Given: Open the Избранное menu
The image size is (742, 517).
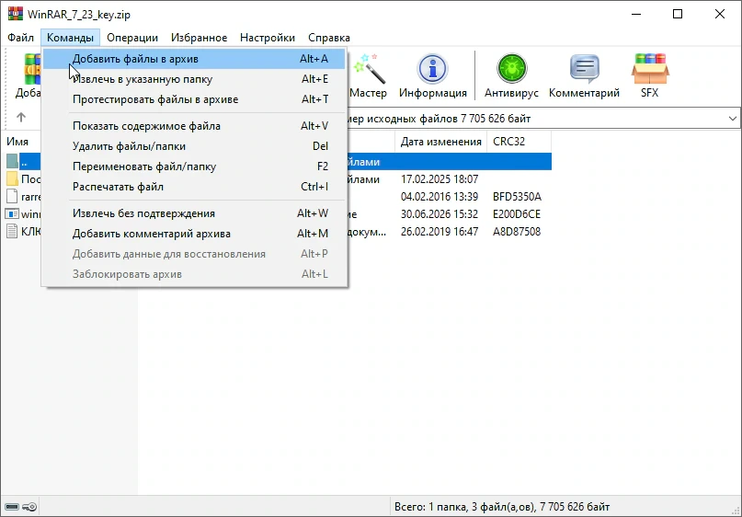Looking at the screenshot, I should click(x=200, y=38).
